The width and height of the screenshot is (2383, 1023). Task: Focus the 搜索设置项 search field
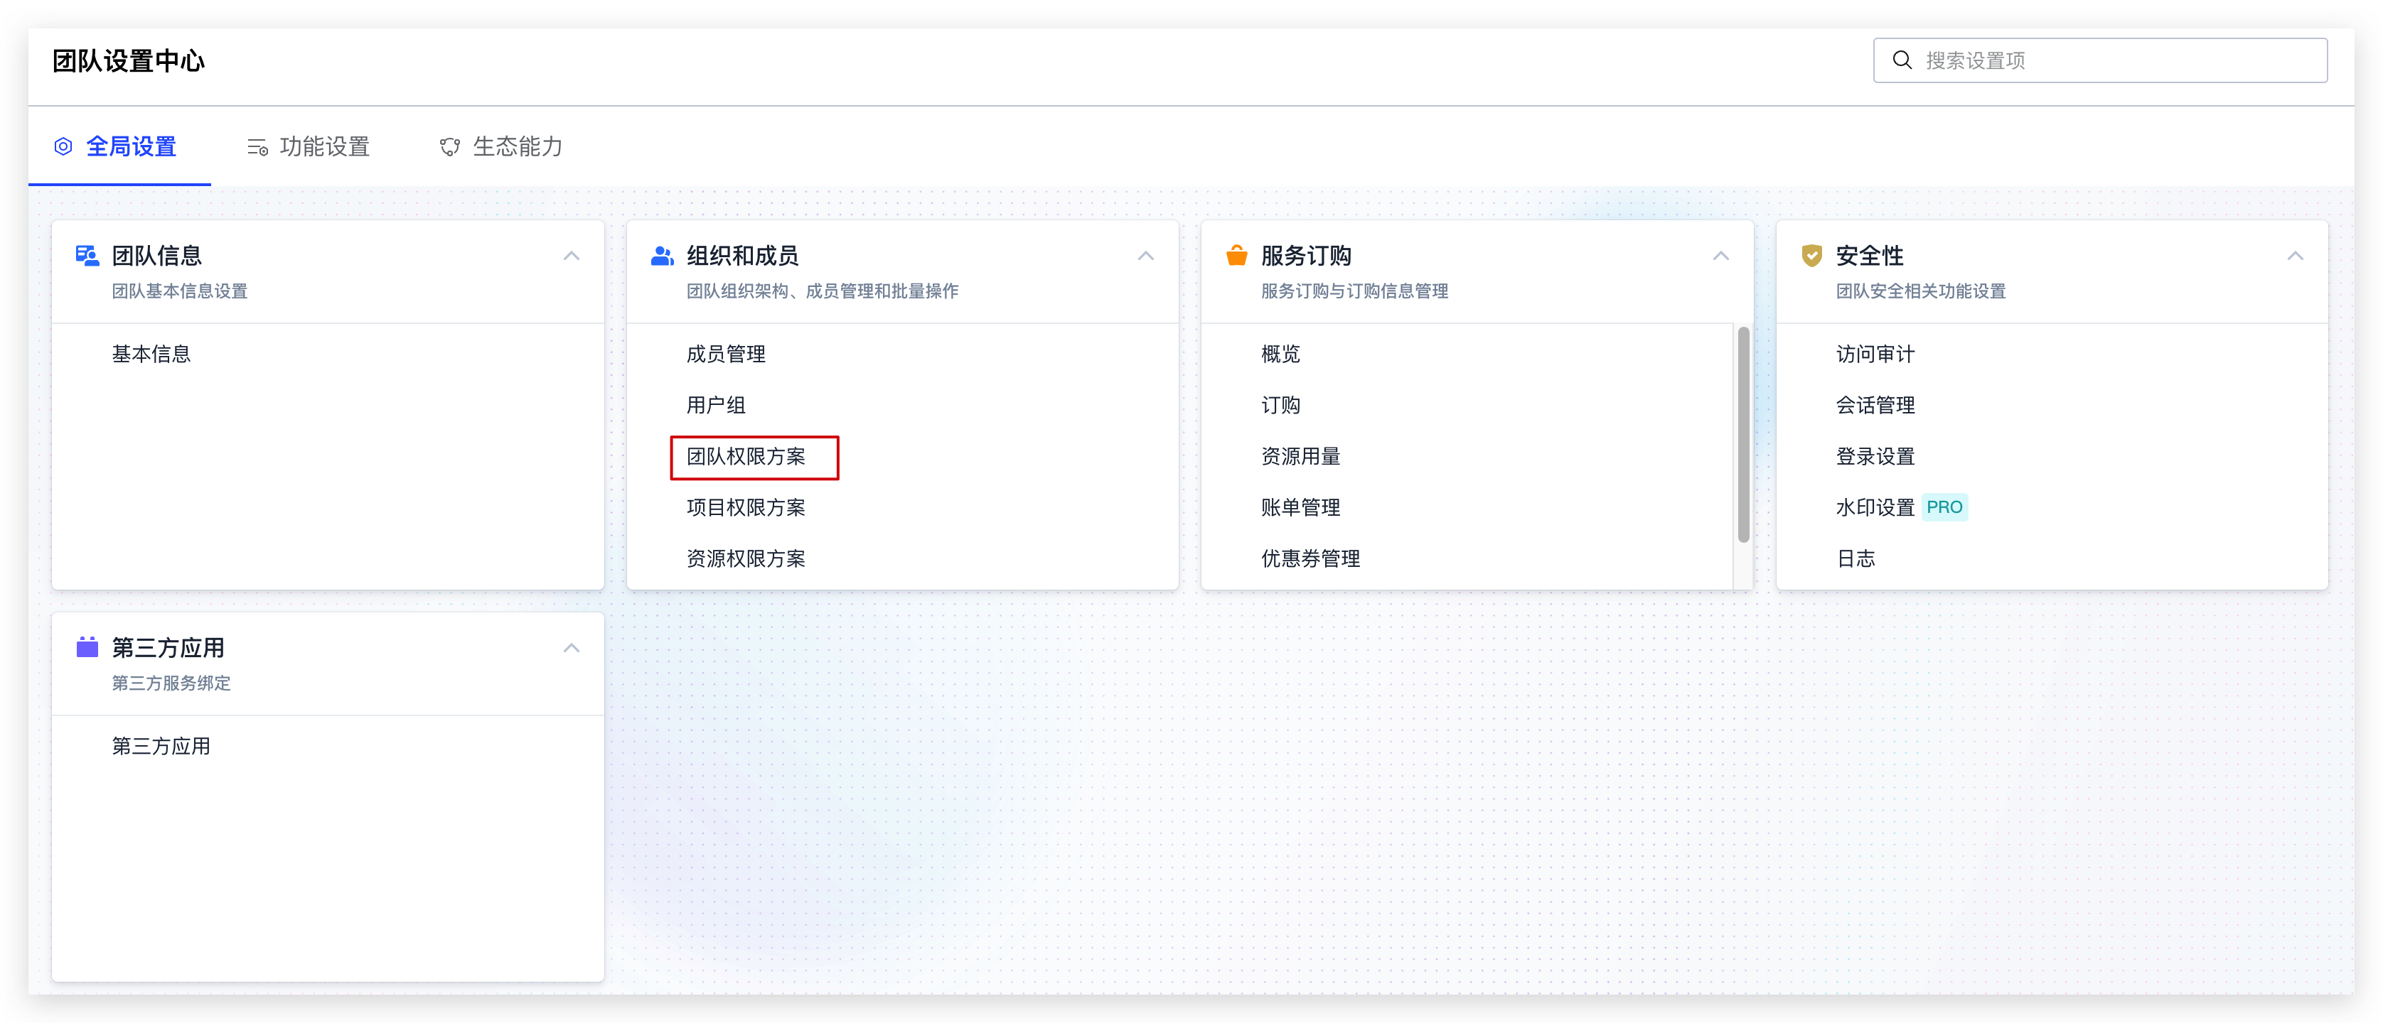click(2100, 60)
